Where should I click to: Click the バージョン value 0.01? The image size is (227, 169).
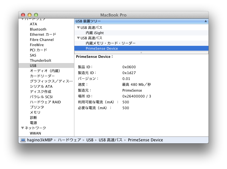pos(126,79)
